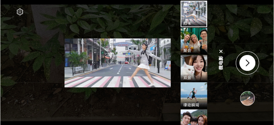Viewport: 274px width, 125px height.
Task: Close the 微电影 mode with X
Action: coord(221,51)
